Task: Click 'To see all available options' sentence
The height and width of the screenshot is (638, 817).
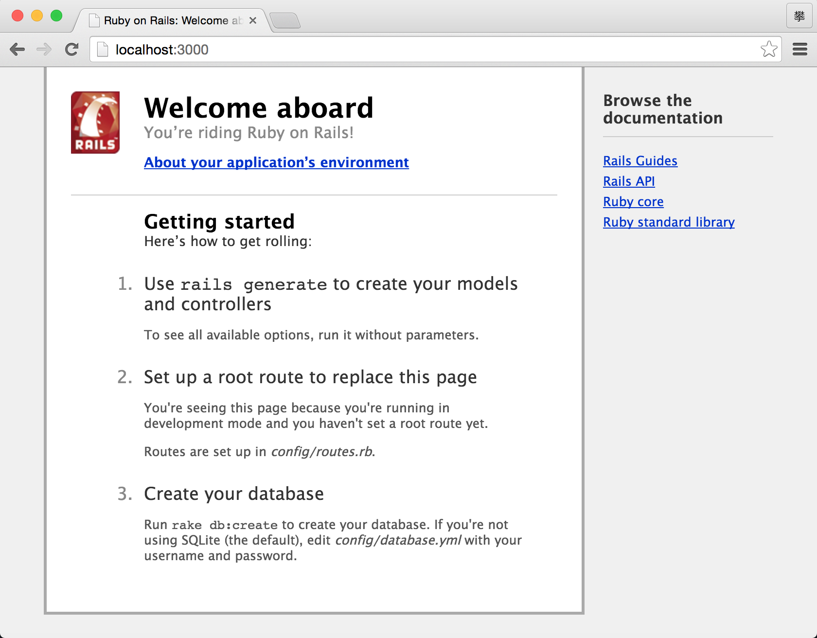Action: 311,335
